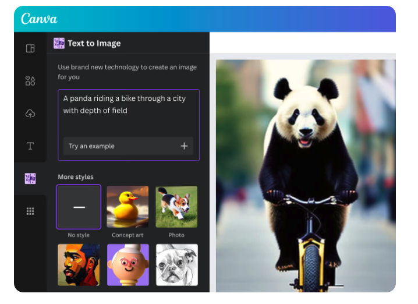Click into the panda prompt text field
Screen dimensions: 418x304
point(128,111)
